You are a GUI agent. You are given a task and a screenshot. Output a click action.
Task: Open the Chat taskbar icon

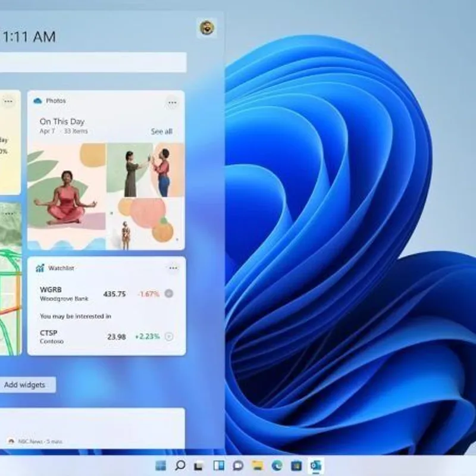(x=238, y=465)
